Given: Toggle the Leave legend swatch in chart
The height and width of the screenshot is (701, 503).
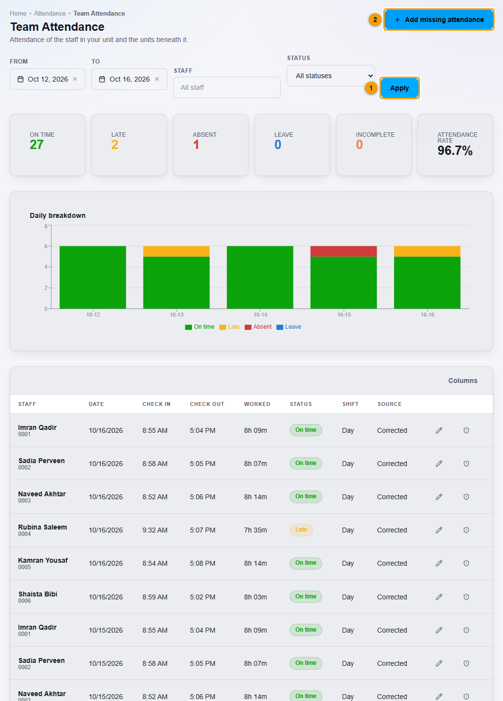Looking at the screenshot, I should 280,327.
